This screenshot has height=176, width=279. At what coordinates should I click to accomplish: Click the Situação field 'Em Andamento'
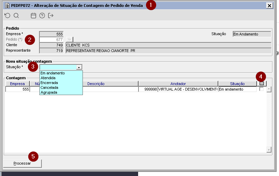click(252, 34)
